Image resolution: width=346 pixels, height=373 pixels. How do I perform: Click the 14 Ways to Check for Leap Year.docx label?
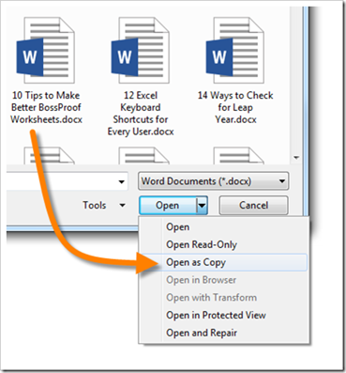[235, 107]
